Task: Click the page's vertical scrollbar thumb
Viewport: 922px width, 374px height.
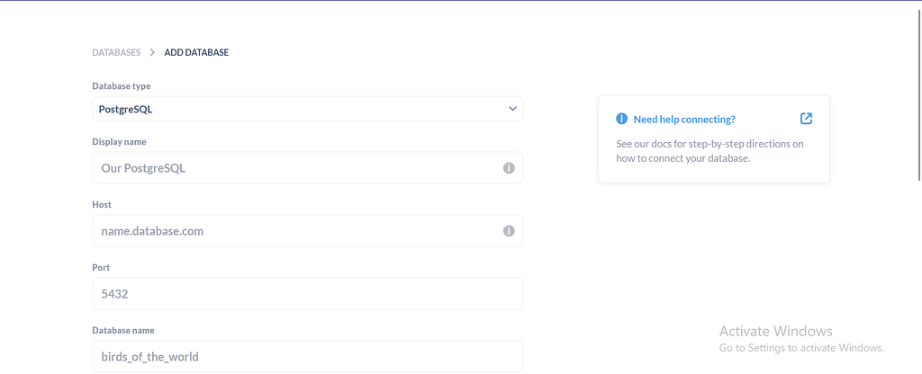Action: click(919, 94)
